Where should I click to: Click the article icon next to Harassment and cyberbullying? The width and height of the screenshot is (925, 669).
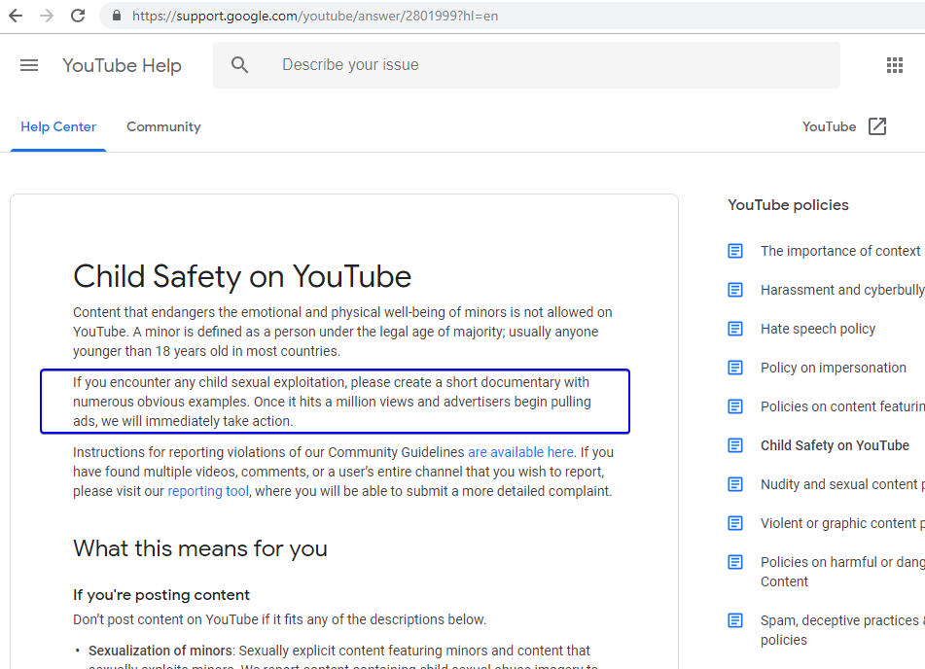click(735, 290)
